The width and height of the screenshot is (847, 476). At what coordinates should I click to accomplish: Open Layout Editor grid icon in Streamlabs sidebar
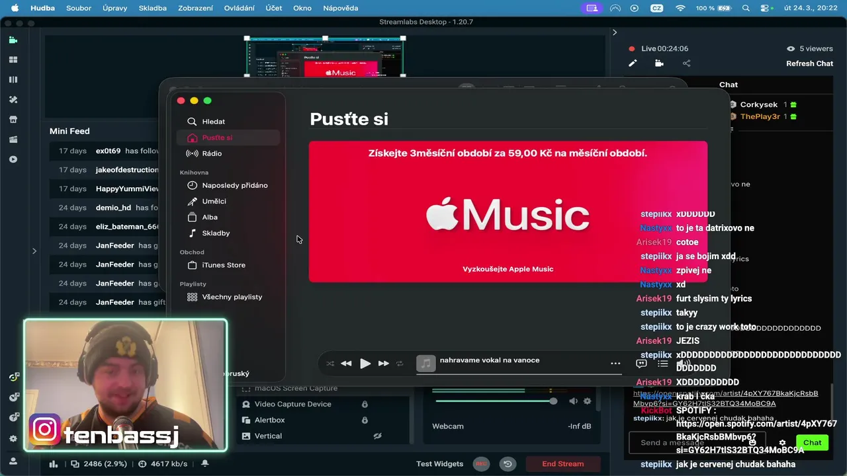click(x=13, y=59)
